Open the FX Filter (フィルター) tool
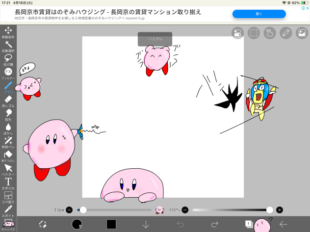Image resolution: width=310 pixels, height=232 pixels. [x=8, y=74]
